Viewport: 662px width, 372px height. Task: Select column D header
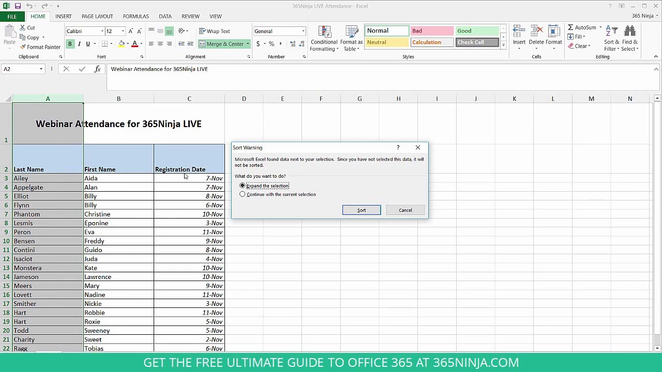coord(244,99)
